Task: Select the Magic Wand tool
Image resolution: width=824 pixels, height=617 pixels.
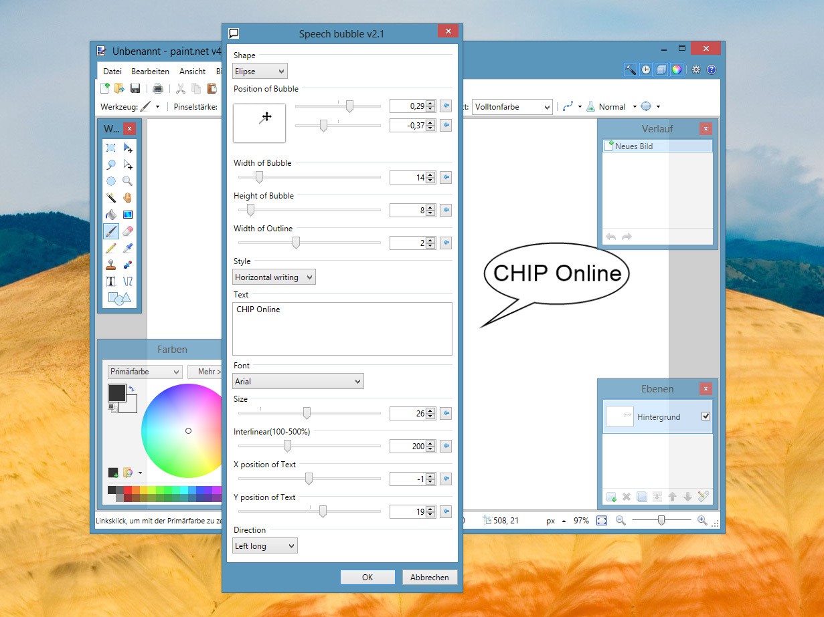Action: pos(111,198)
